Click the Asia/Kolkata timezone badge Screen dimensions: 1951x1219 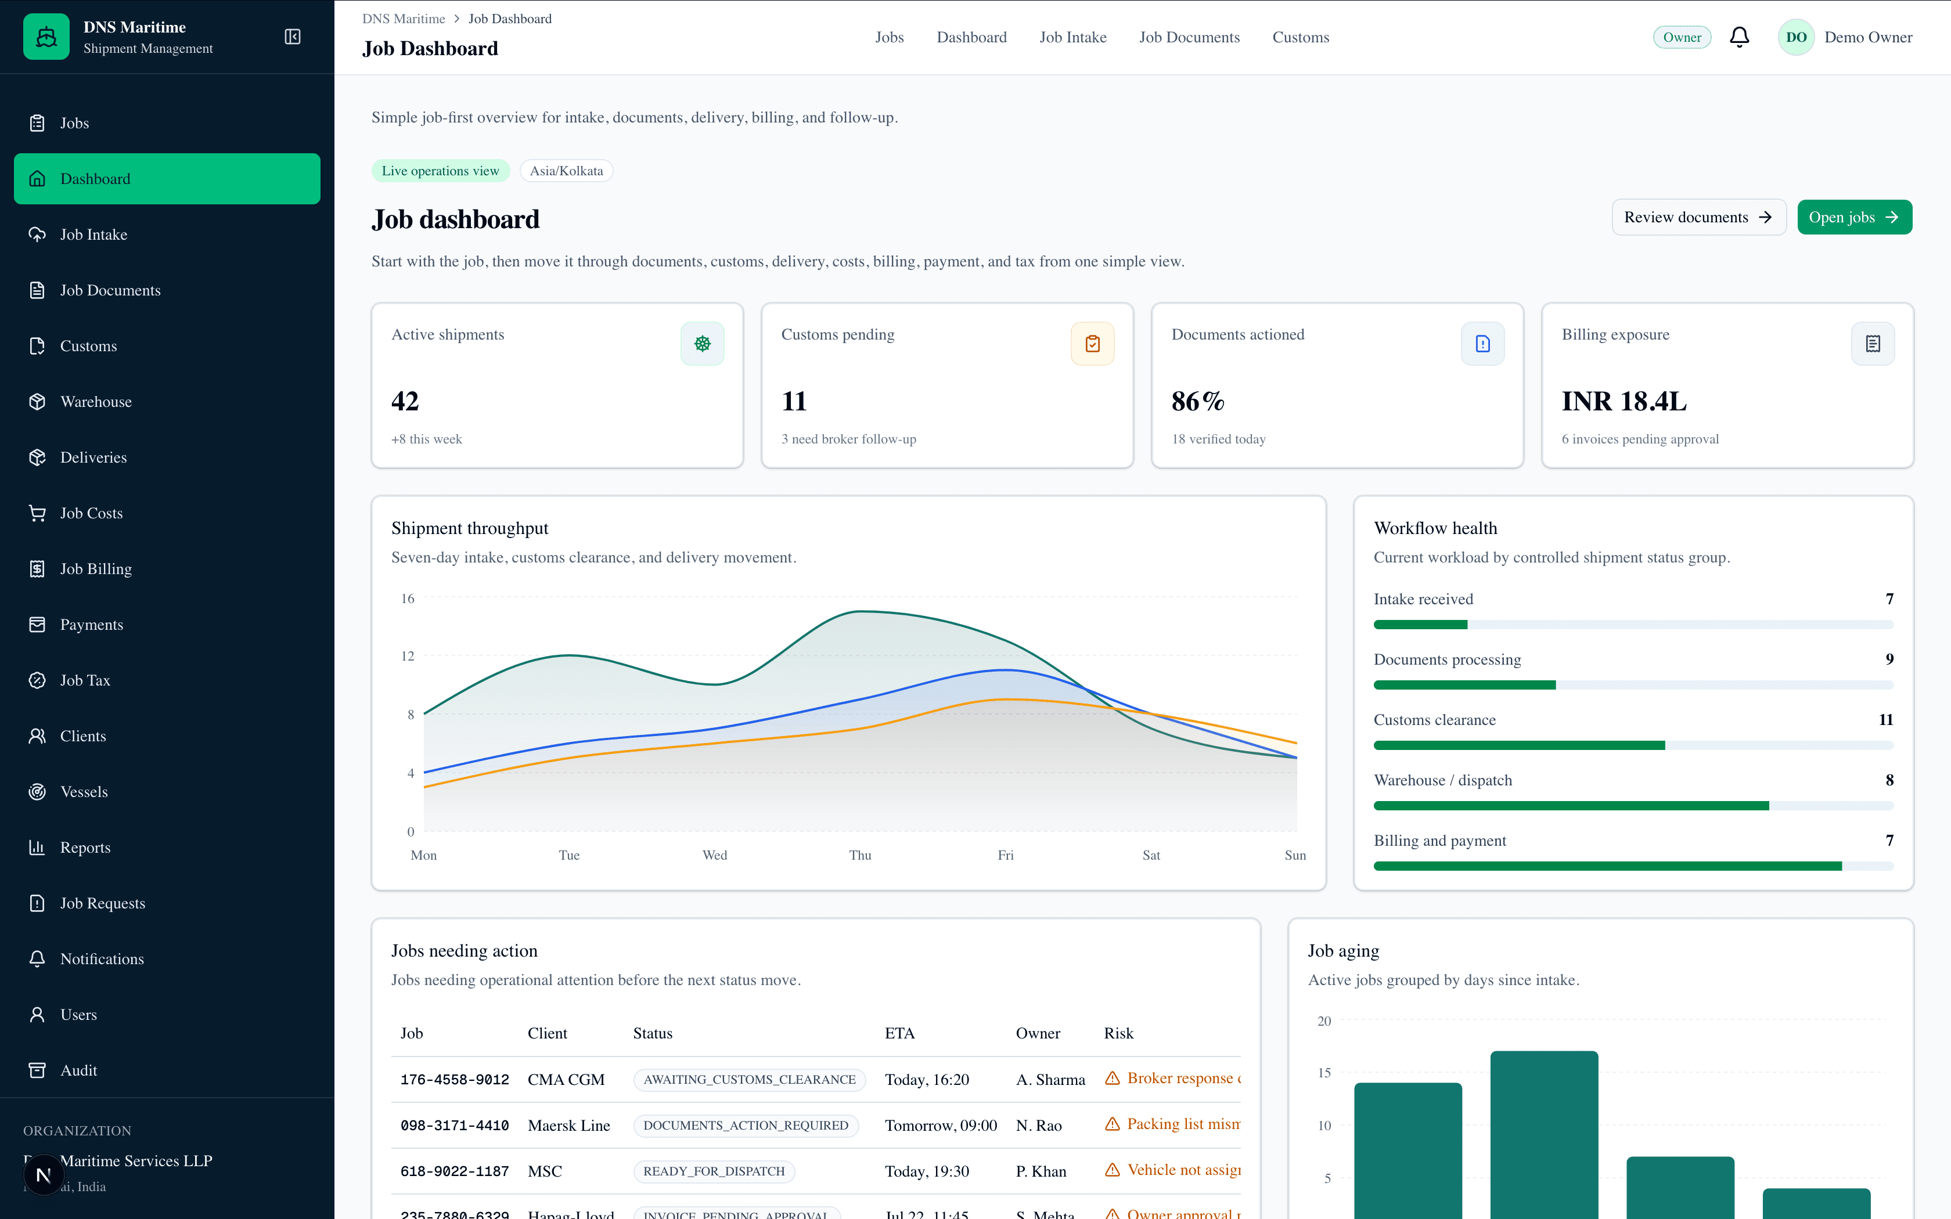566,171
